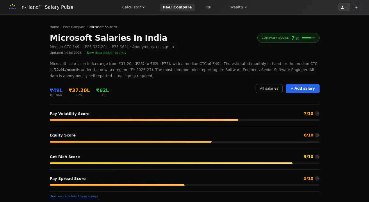Click the In-Hand Salary Pulse site title
Screen dimensions: 369x202
[47, 7]
